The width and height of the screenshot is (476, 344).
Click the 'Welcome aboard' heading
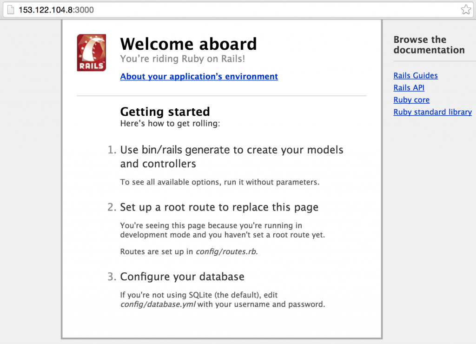[188, 44]
